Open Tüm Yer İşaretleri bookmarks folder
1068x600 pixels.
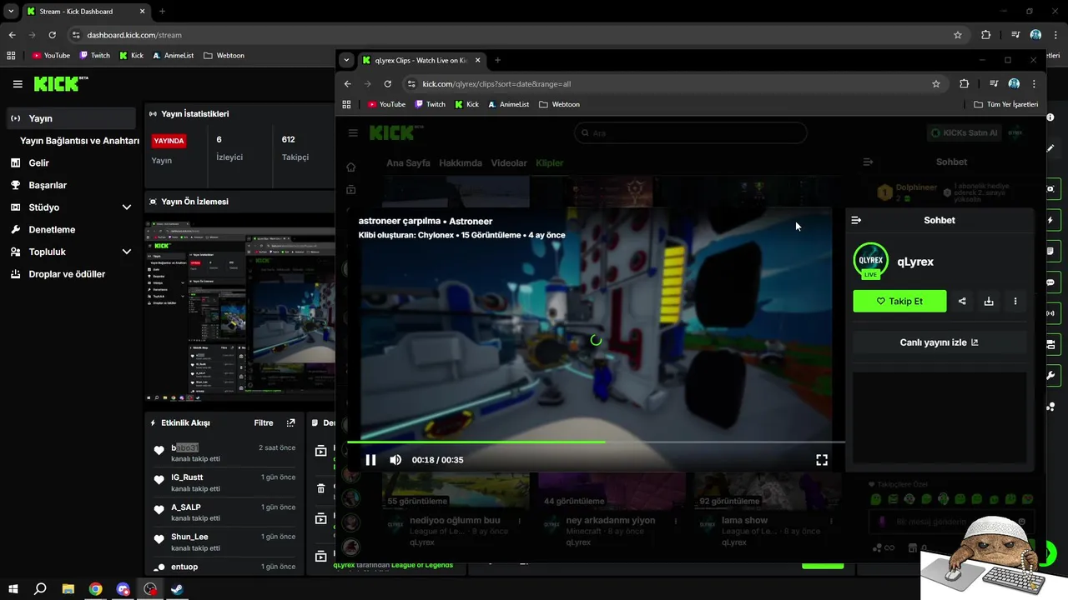[x=1006, y=105]
